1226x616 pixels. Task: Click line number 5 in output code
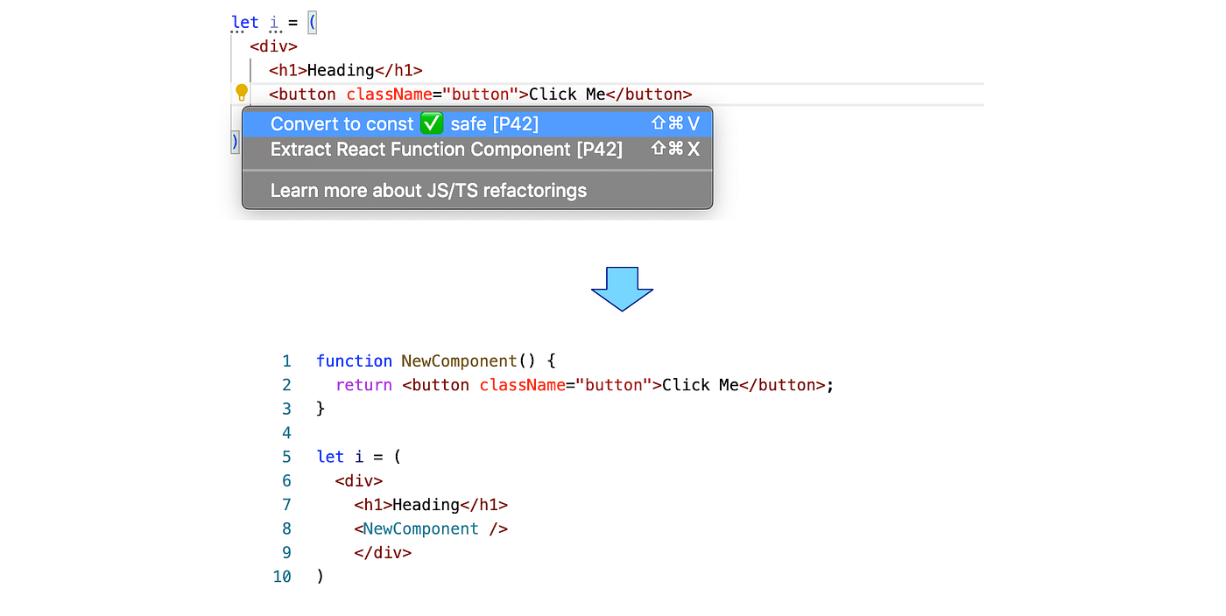286,456
